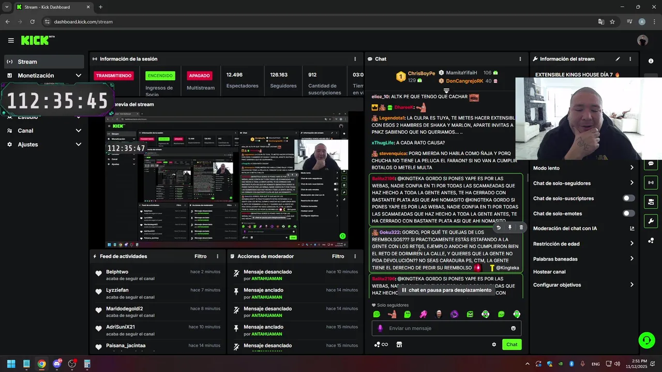This screenshot has height=372, width=662.
Task: Open Información de la sesión options menu
Action: click(355, 59)
